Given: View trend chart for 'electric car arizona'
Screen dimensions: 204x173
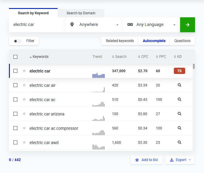Looking at the screenshot, I should [99, 118].
